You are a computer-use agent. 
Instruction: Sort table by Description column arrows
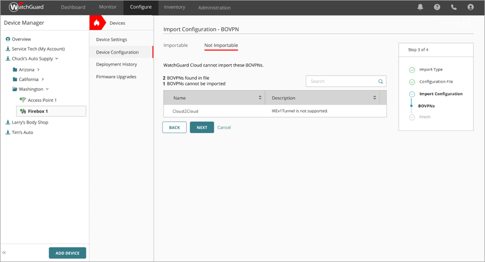(375, 98)
